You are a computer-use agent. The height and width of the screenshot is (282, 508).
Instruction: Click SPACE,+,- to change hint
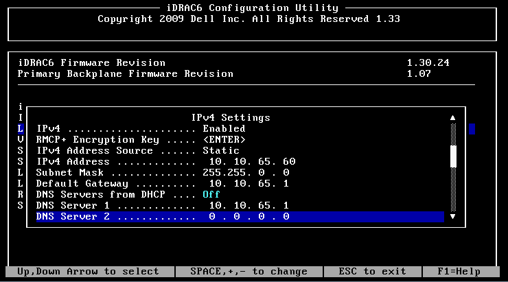(x=249, y=271)
